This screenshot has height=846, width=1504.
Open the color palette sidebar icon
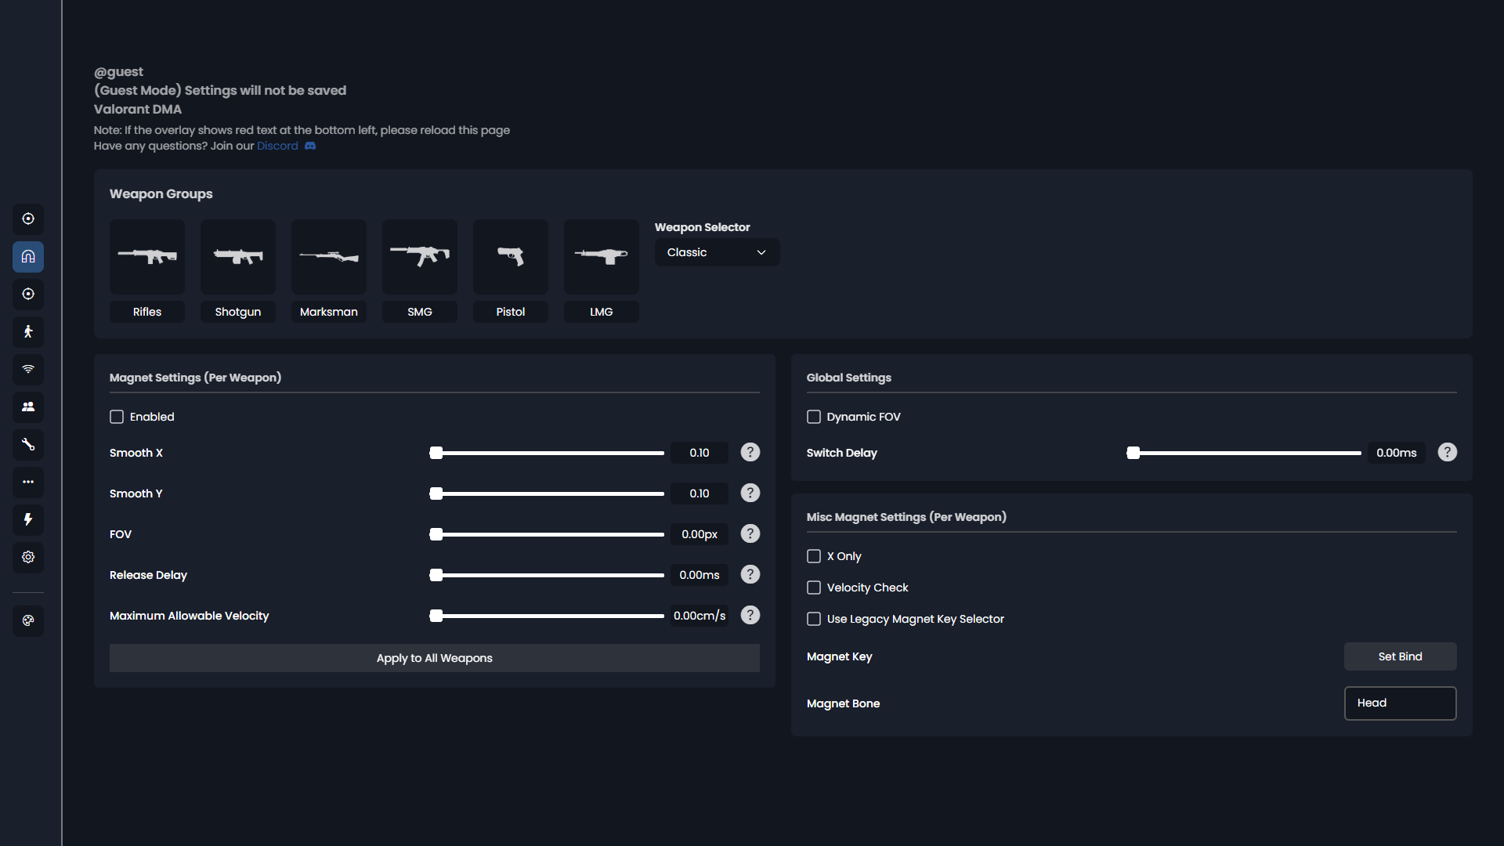(x=28, y=621)
